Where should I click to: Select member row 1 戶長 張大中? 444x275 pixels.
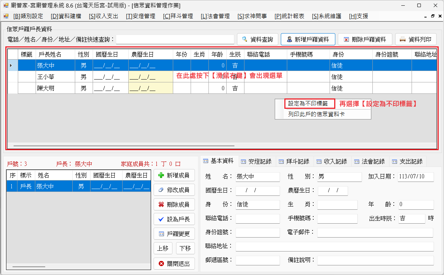tap(79, 187)
